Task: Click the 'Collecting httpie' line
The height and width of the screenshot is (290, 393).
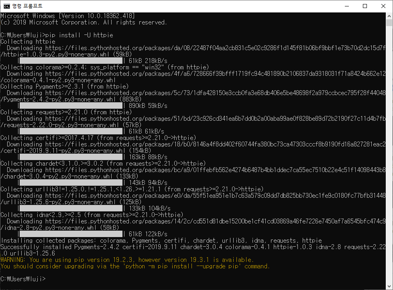Action: (28, 42)
